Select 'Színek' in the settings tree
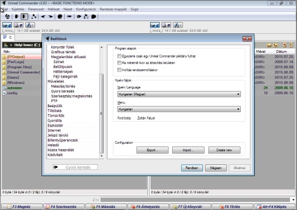Screen dimensions: 297x210 click(x=59, y=62)
